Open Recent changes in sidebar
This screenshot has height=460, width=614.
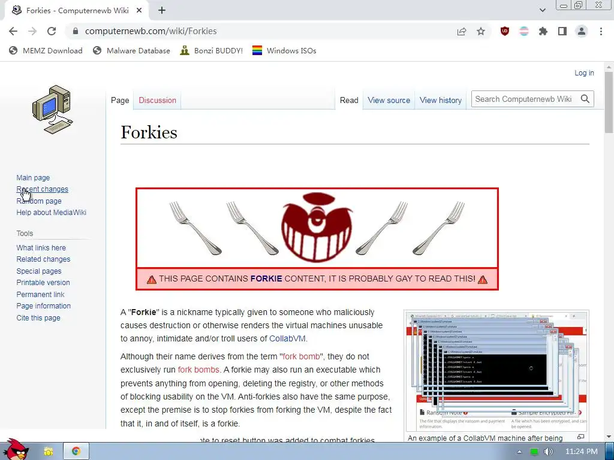point(43,189)
